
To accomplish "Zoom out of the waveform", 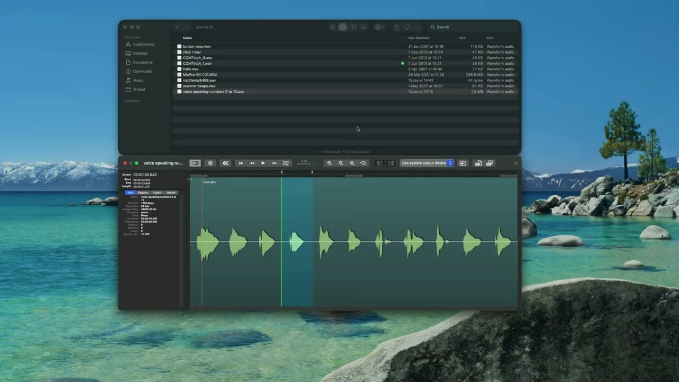I will (341, 163).
